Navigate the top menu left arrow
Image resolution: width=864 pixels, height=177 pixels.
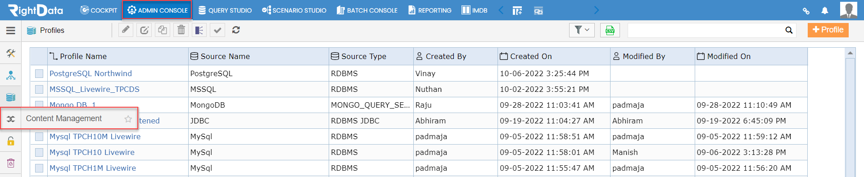point(501,10)
